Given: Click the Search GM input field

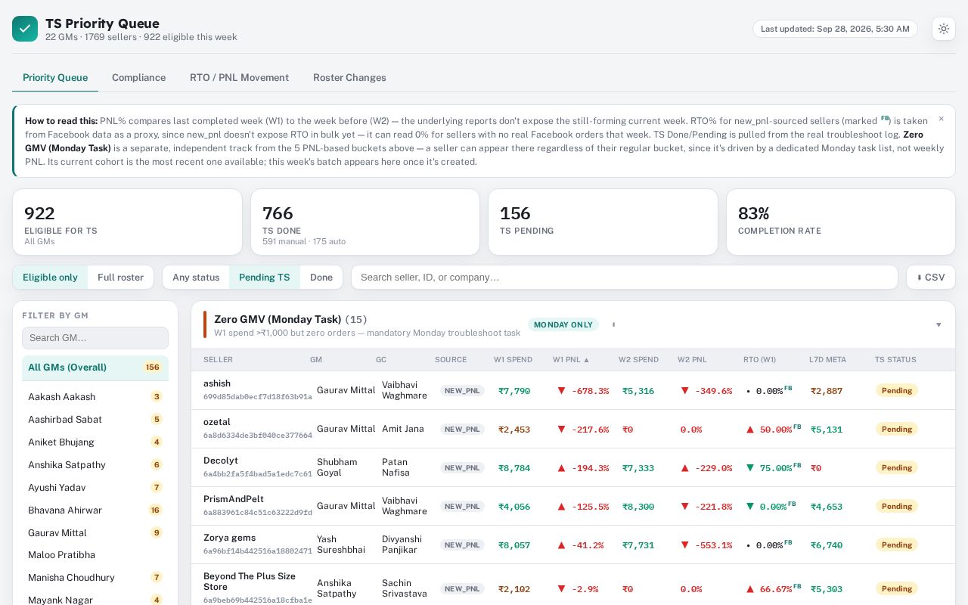Looking at the screenshot, I should click(x=95, y=338).
